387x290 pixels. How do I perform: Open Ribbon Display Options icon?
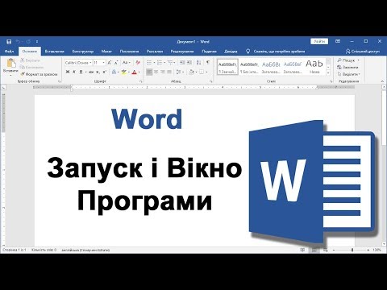coord(338,41)
